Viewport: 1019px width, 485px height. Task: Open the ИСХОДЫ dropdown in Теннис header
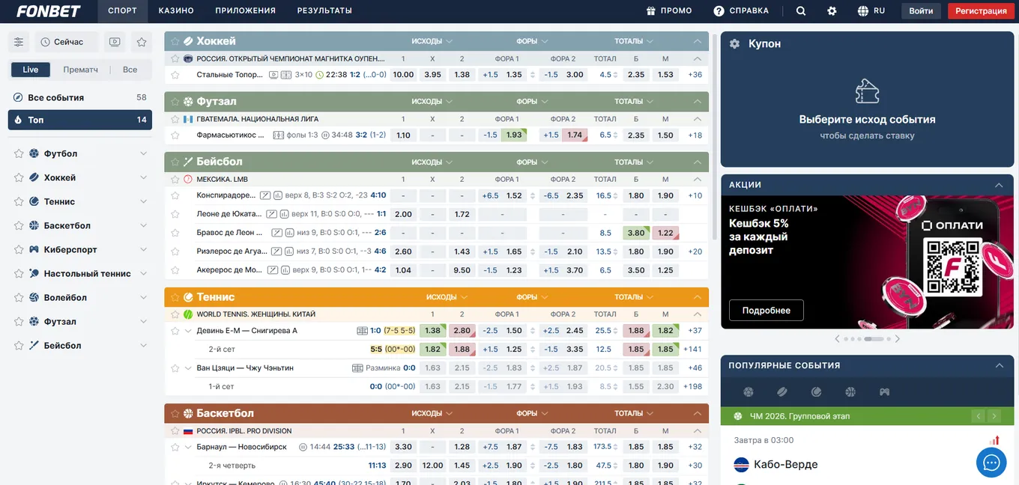coord(447,297)
